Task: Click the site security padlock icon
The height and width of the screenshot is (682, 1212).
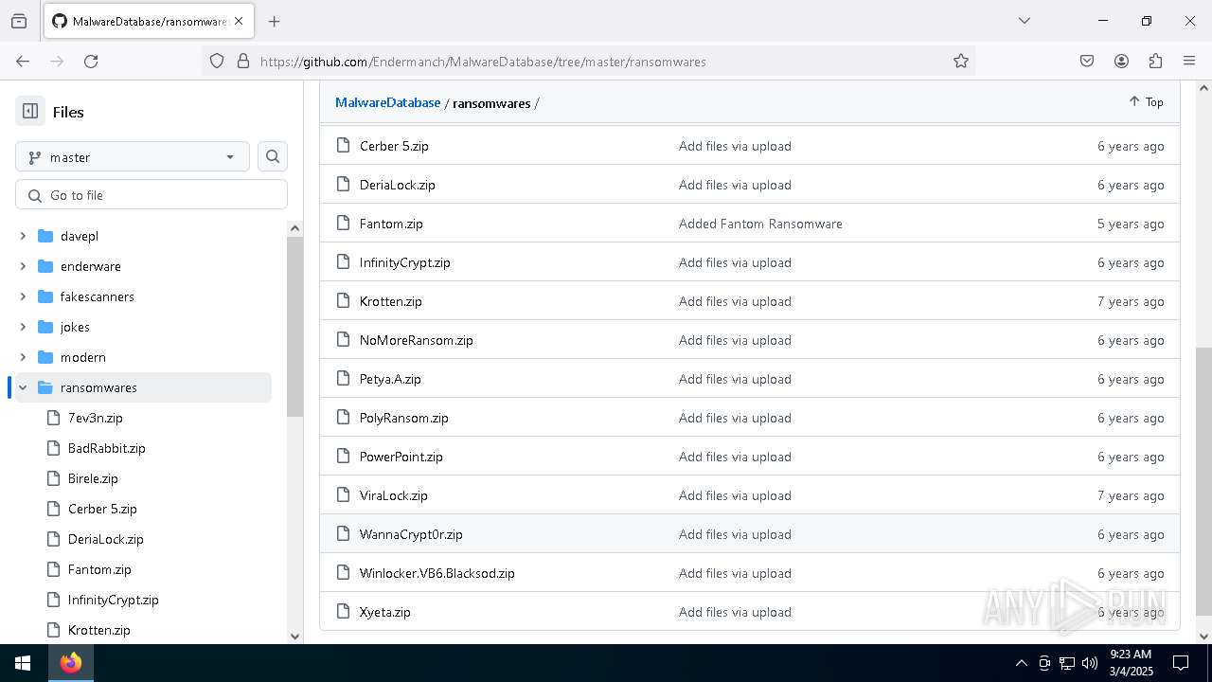Action: pos(243,61)
